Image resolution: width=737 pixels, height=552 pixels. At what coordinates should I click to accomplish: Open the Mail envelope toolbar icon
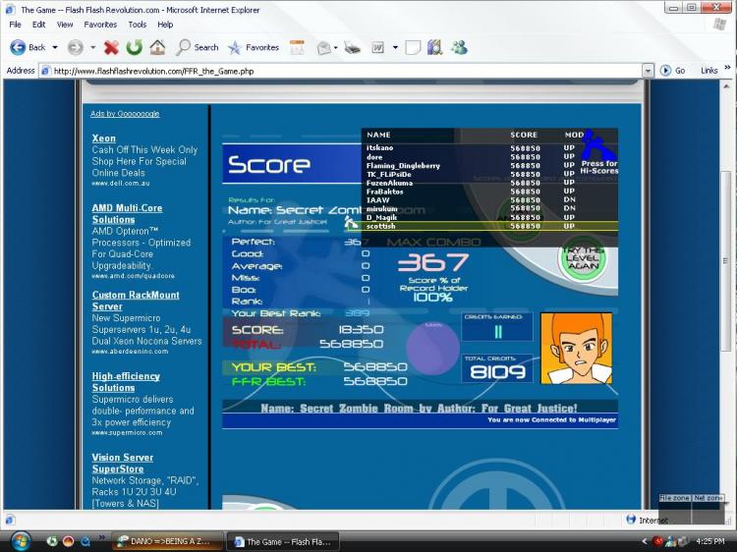point(323,47)
